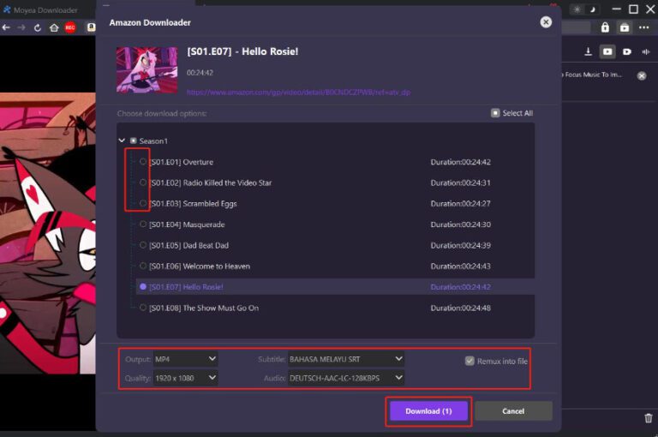
Task: Select episode S01.E01 Overture radio button
Action: [143, 162]
